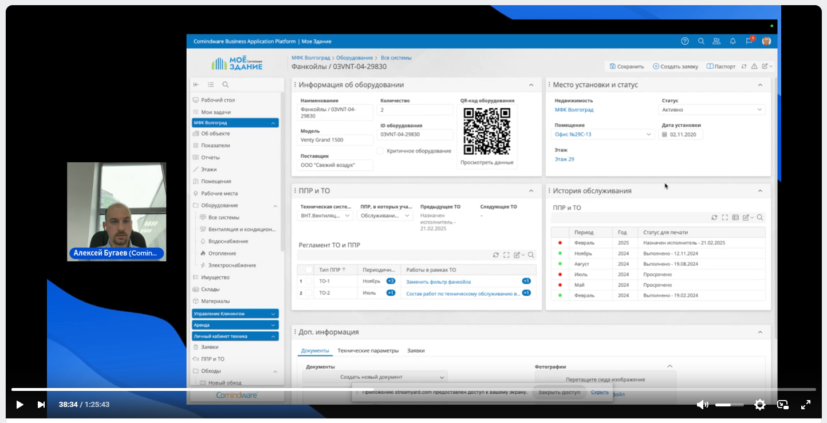The image size is (827, 423).
Task: Open Все системы in the sidebar tree
Action: click(x=224, y=217)
